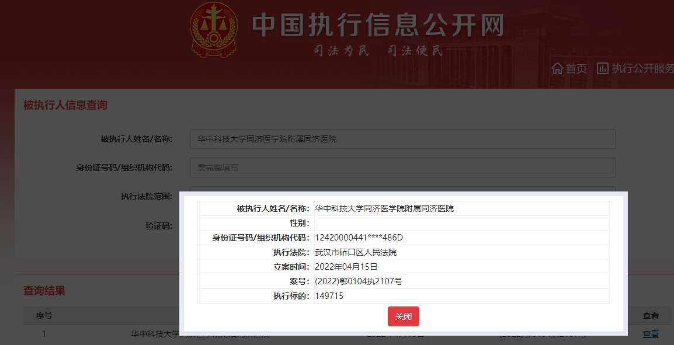
Task: Click the 被执行人信息查询 heading
Action: (65, 105)
